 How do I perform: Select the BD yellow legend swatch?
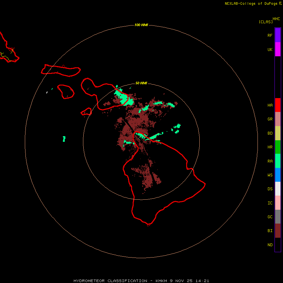click(x=278, y=133)
